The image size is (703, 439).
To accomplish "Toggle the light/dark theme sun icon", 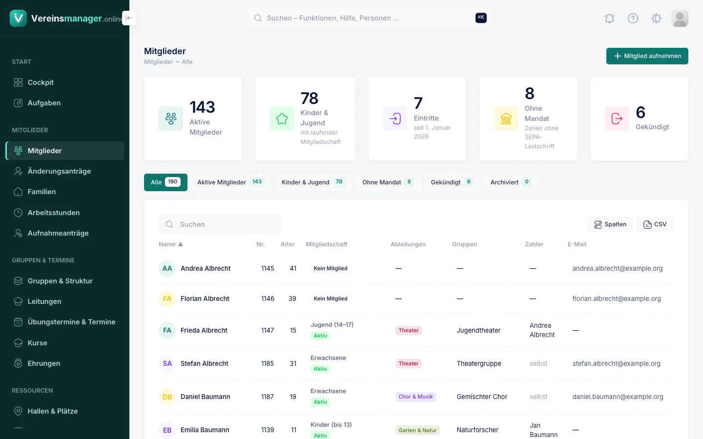I will click(656, 19).
